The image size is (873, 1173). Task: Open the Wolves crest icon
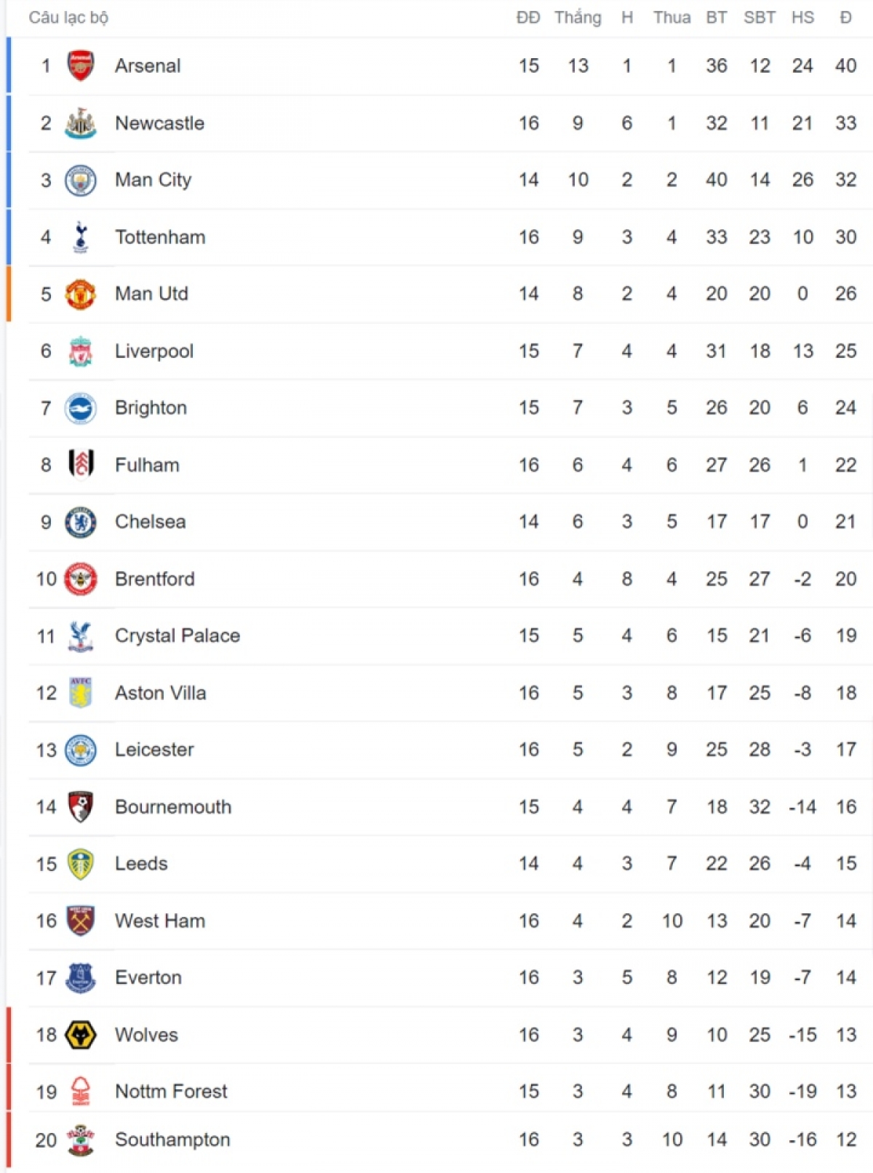81,1035
